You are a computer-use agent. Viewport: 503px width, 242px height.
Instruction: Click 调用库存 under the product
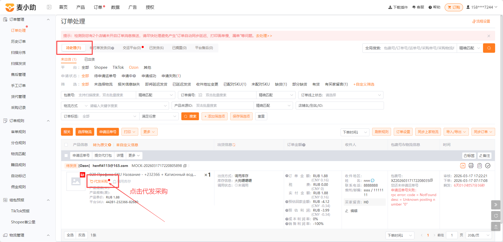point(122,181)
